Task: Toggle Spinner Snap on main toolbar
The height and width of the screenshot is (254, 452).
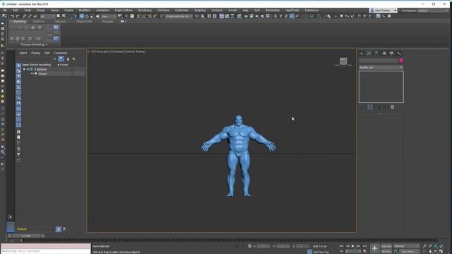Action: [155, 16]
